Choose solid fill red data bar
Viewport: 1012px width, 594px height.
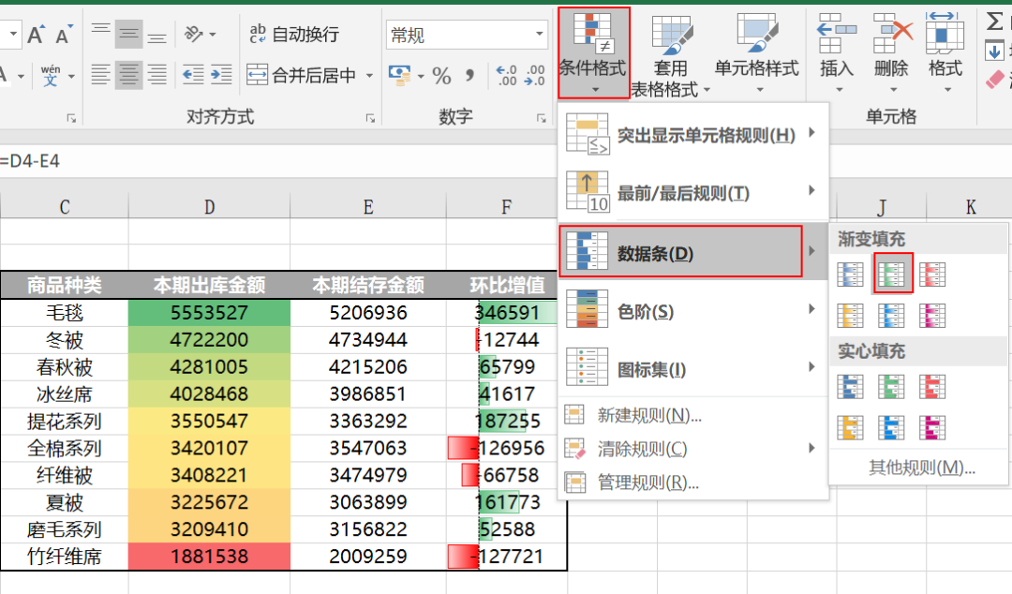tap(932, 387)
